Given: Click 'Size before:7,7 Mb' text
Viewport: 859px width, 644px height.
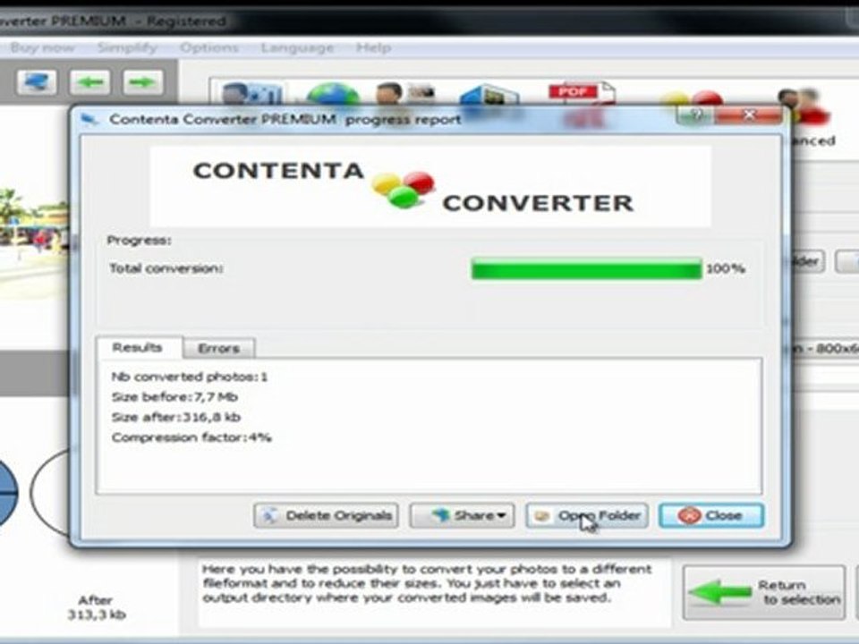Looking at the screenshot, I should click(x=174, y=397).
